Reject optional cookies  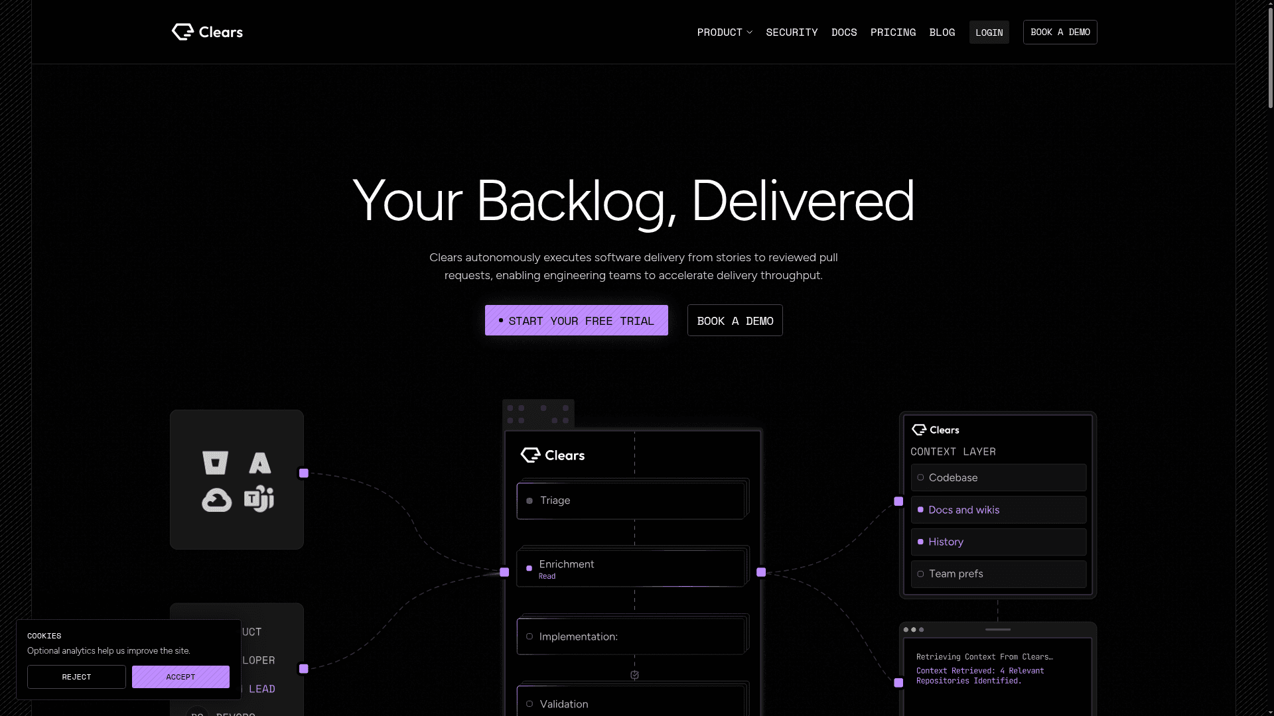(76, 677)
